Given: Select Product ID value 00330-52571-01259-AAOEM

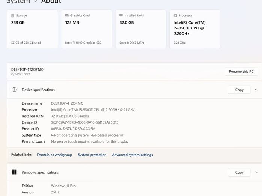Looking at the screenshot, I should click(x=73, y=129).
